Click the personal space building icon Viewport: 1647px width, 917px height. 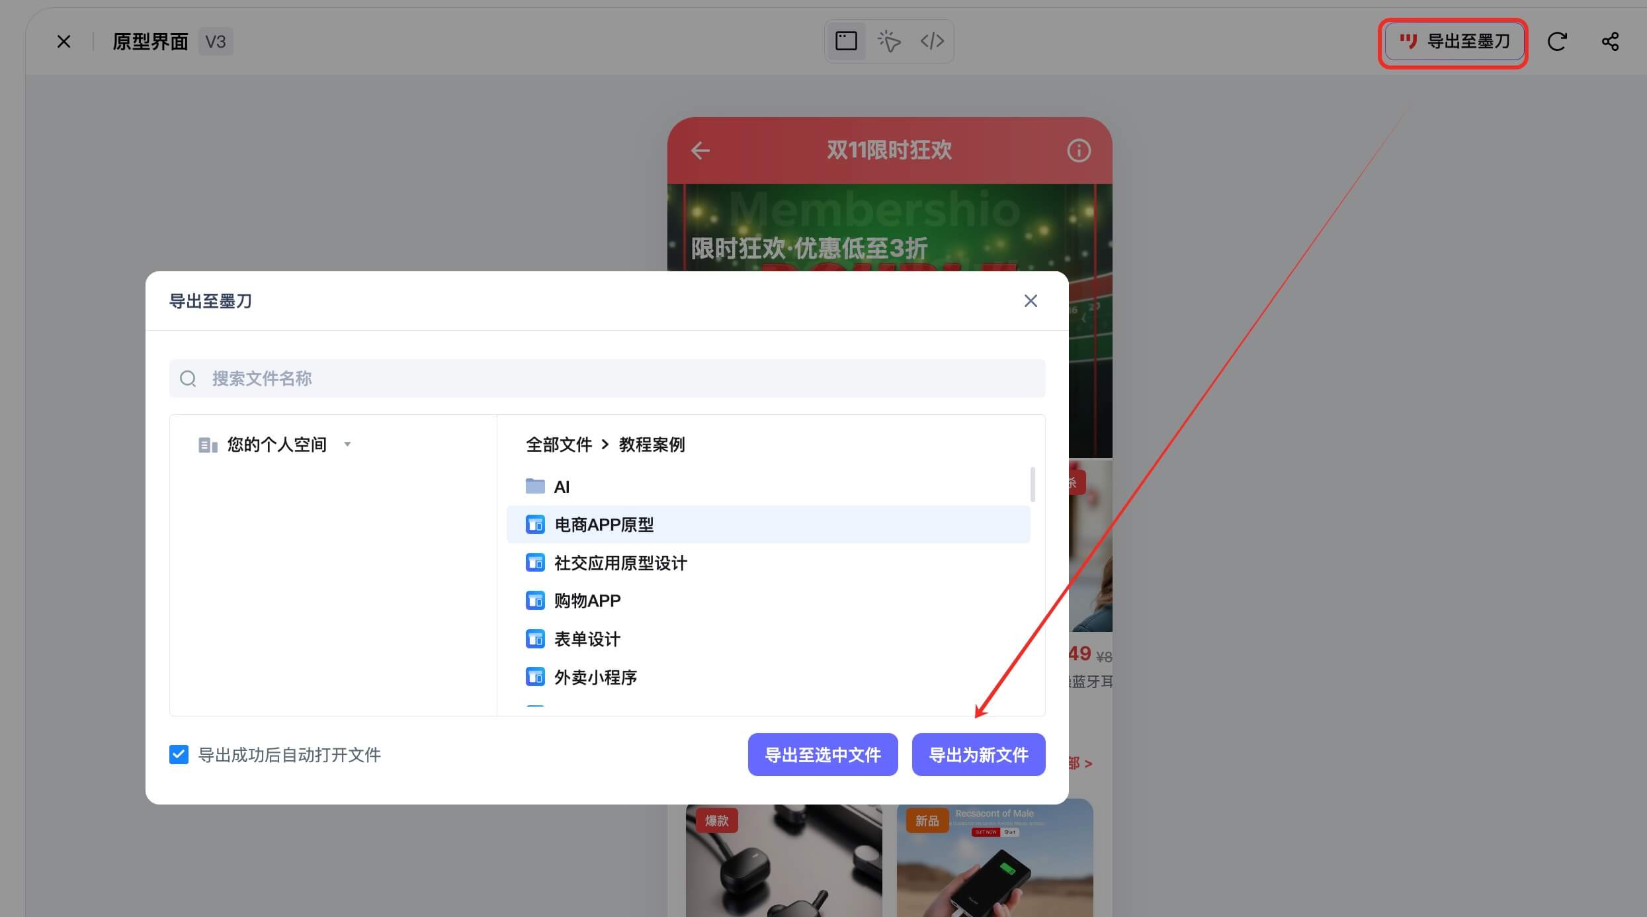pyautogui.click(x=208, y=445)
